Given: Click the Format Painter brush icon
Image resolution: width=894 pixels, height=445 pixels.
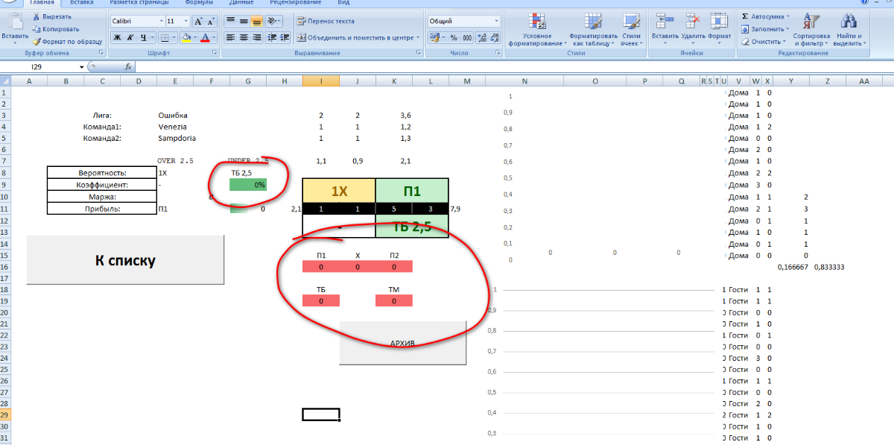Looking at the screenshot, I should (37, 42).
